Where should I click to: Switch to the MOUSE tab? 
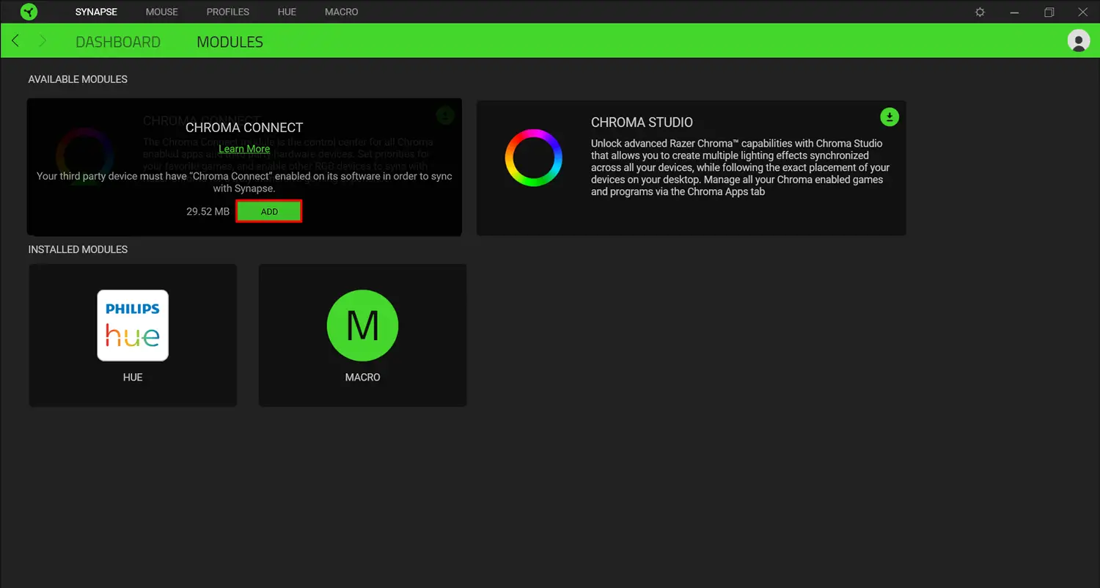click(x=161, y=12)
